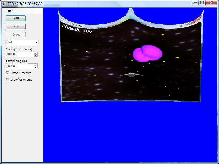Click the application icon in the title bar
219x164 pixels.
pyautogui.click(x=4, y=4)
